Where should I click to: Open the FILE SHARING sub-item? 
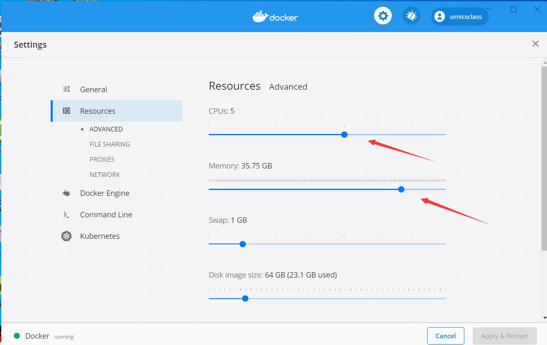click(110, 144)
